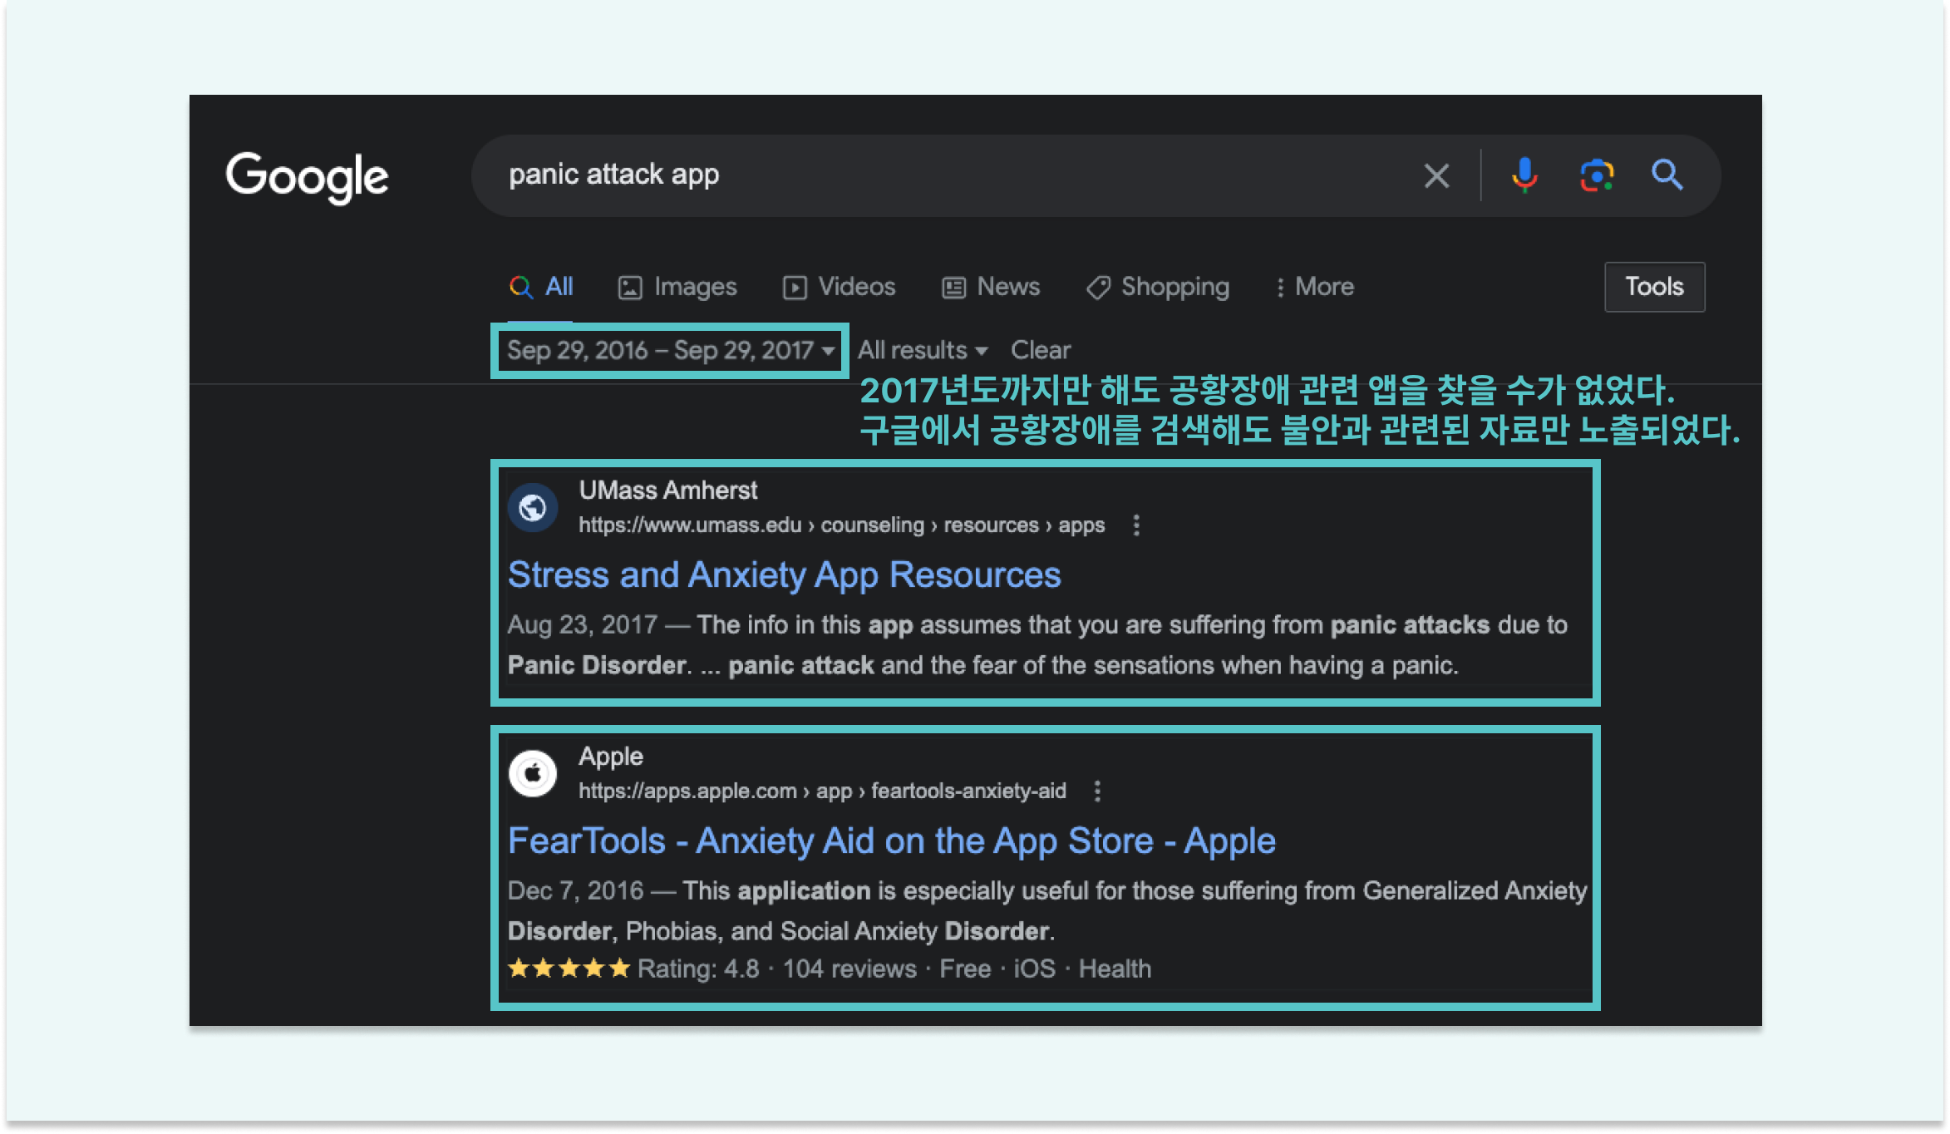The image size is (1950, 1134).
Task: Click the Apple site name
Action: click(611, 757)
